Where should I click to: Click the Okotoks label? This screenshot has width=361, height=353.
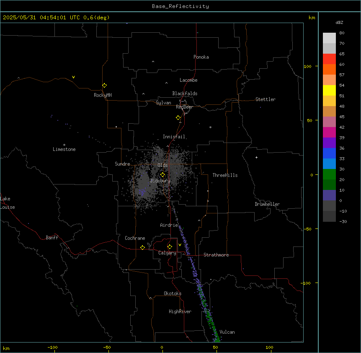click(x=173, y=293)
